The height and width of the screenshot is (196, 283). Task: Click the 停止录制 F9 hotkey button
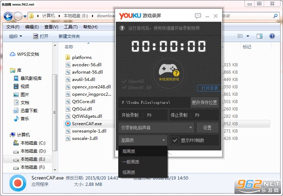coord(194,115)
